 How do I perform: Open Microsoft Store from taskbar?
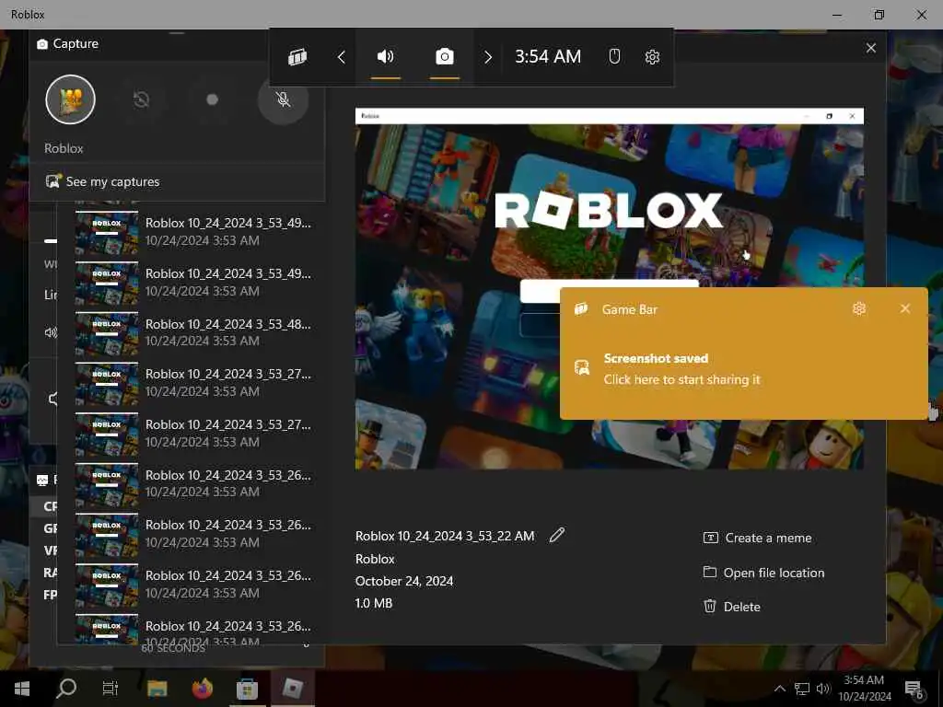[x=247, y=689]
